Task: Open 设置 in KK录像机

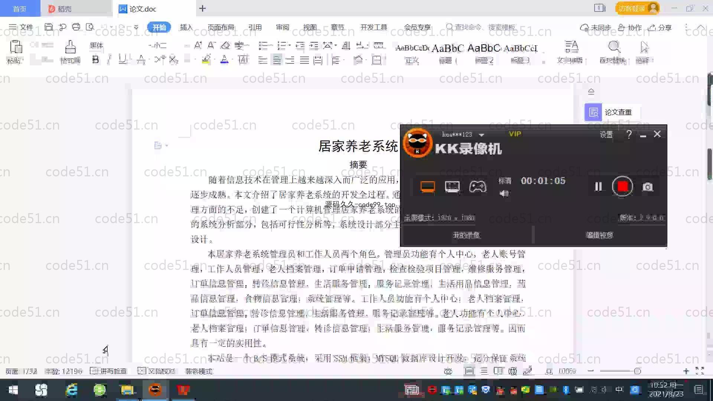Action: point(606,134)
